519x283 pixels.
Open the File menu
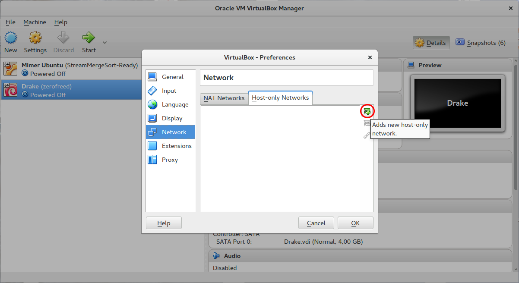pyautogui.click(x=10, y=22)
